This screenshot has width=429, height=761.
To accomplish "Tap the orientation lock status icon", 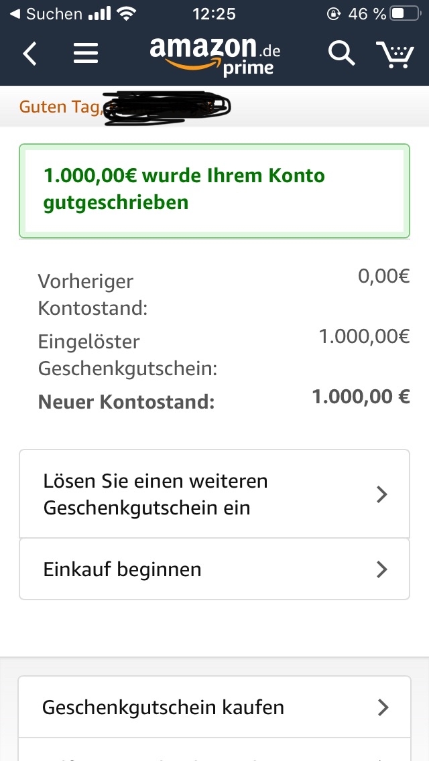I will [x=333, y=13].
